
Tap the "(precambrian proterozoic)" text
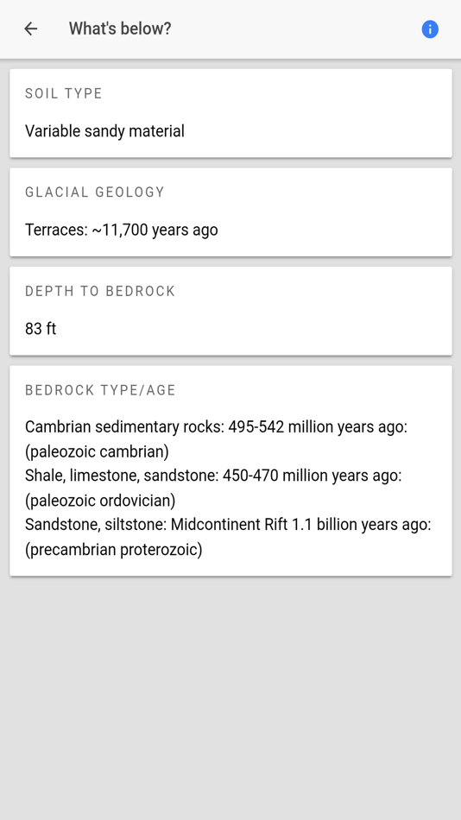coord(114,550)
